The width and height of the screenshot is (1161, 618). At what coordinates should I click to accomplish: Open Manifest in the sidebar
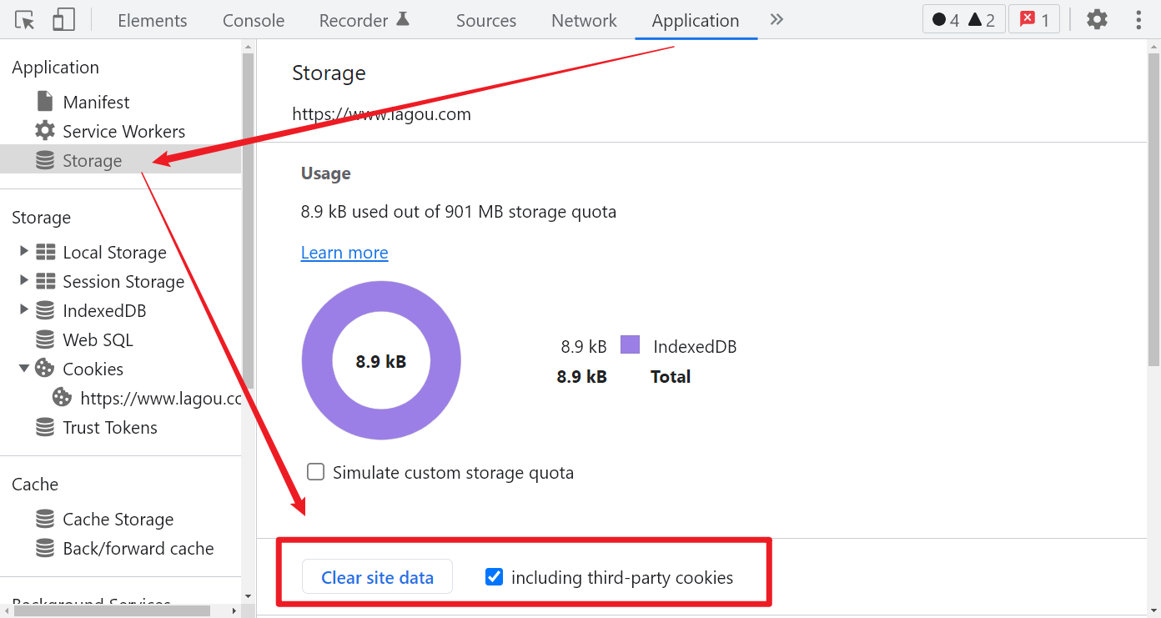pyautogui.click(x=96, y=102)
